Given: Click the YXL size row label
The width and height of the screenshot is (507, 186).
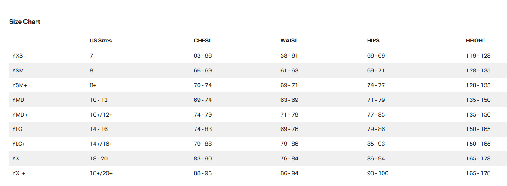Looking at the screenshot, I should click(x=17, y=159).
